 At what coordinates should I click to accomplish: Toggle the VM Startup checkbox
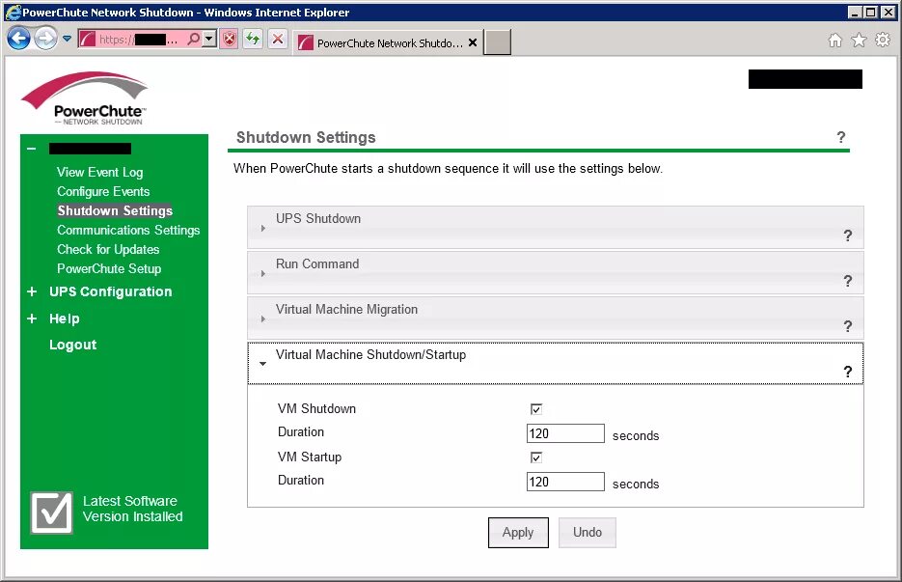pos(536,457)
